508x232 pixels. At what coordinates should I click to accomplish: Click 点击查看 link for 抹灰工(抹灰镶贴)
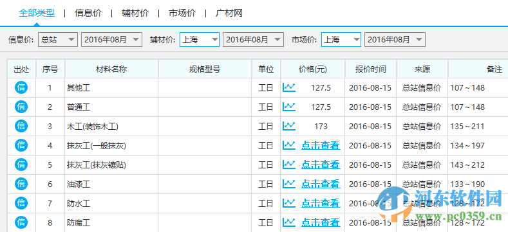point(321,165)
